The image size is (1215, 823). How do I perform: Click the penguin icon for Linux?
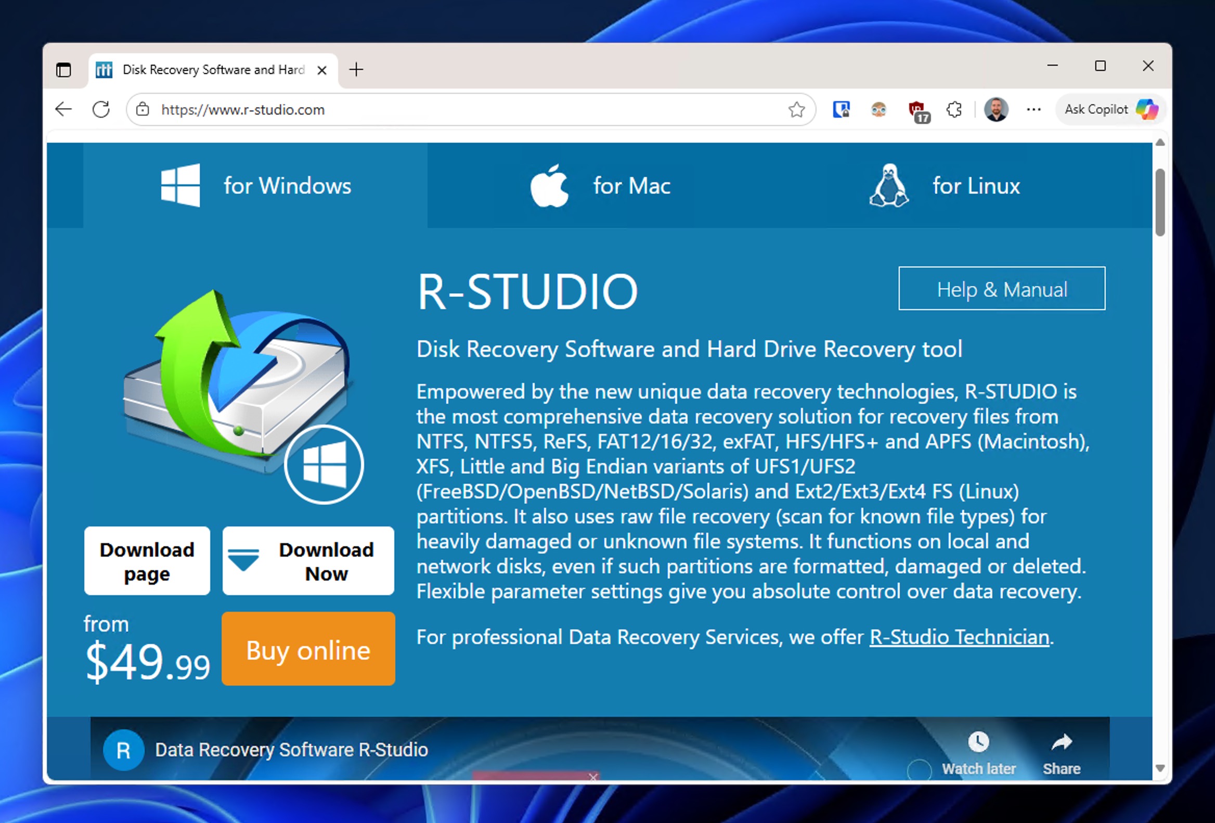pyautogui.click(x=889, y=186)
